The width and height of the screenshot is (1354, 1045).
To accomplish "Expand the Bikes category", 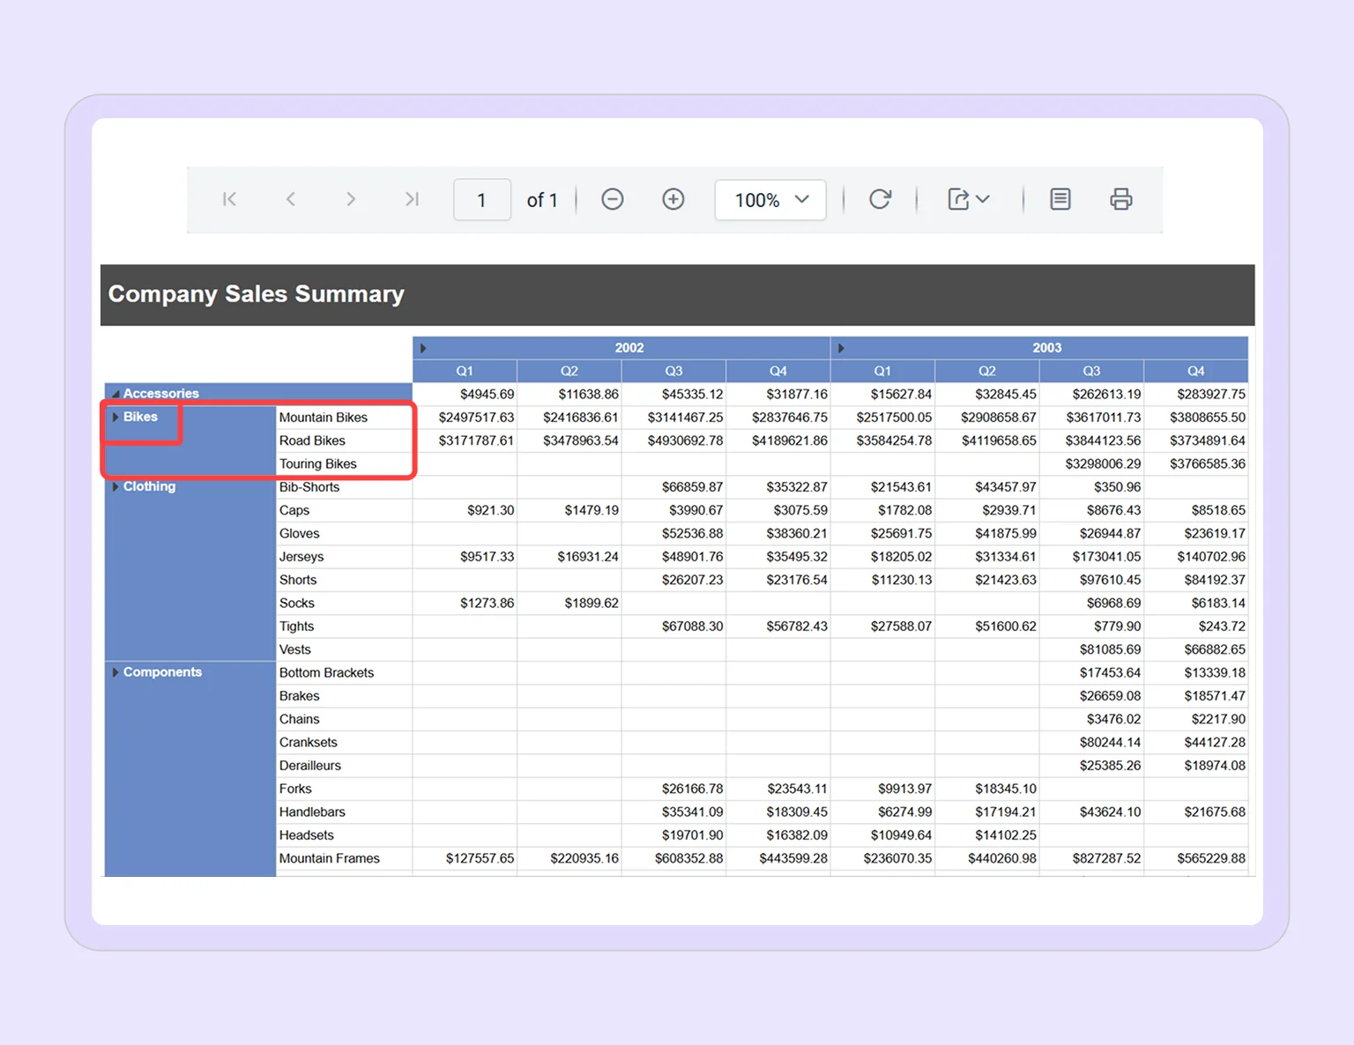I will pos(115,417).
